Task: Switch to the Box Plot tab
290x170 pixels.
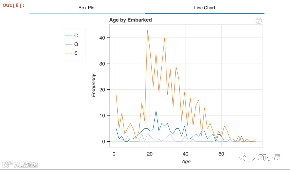Action: pyautogui.click(x=87, y=8)
